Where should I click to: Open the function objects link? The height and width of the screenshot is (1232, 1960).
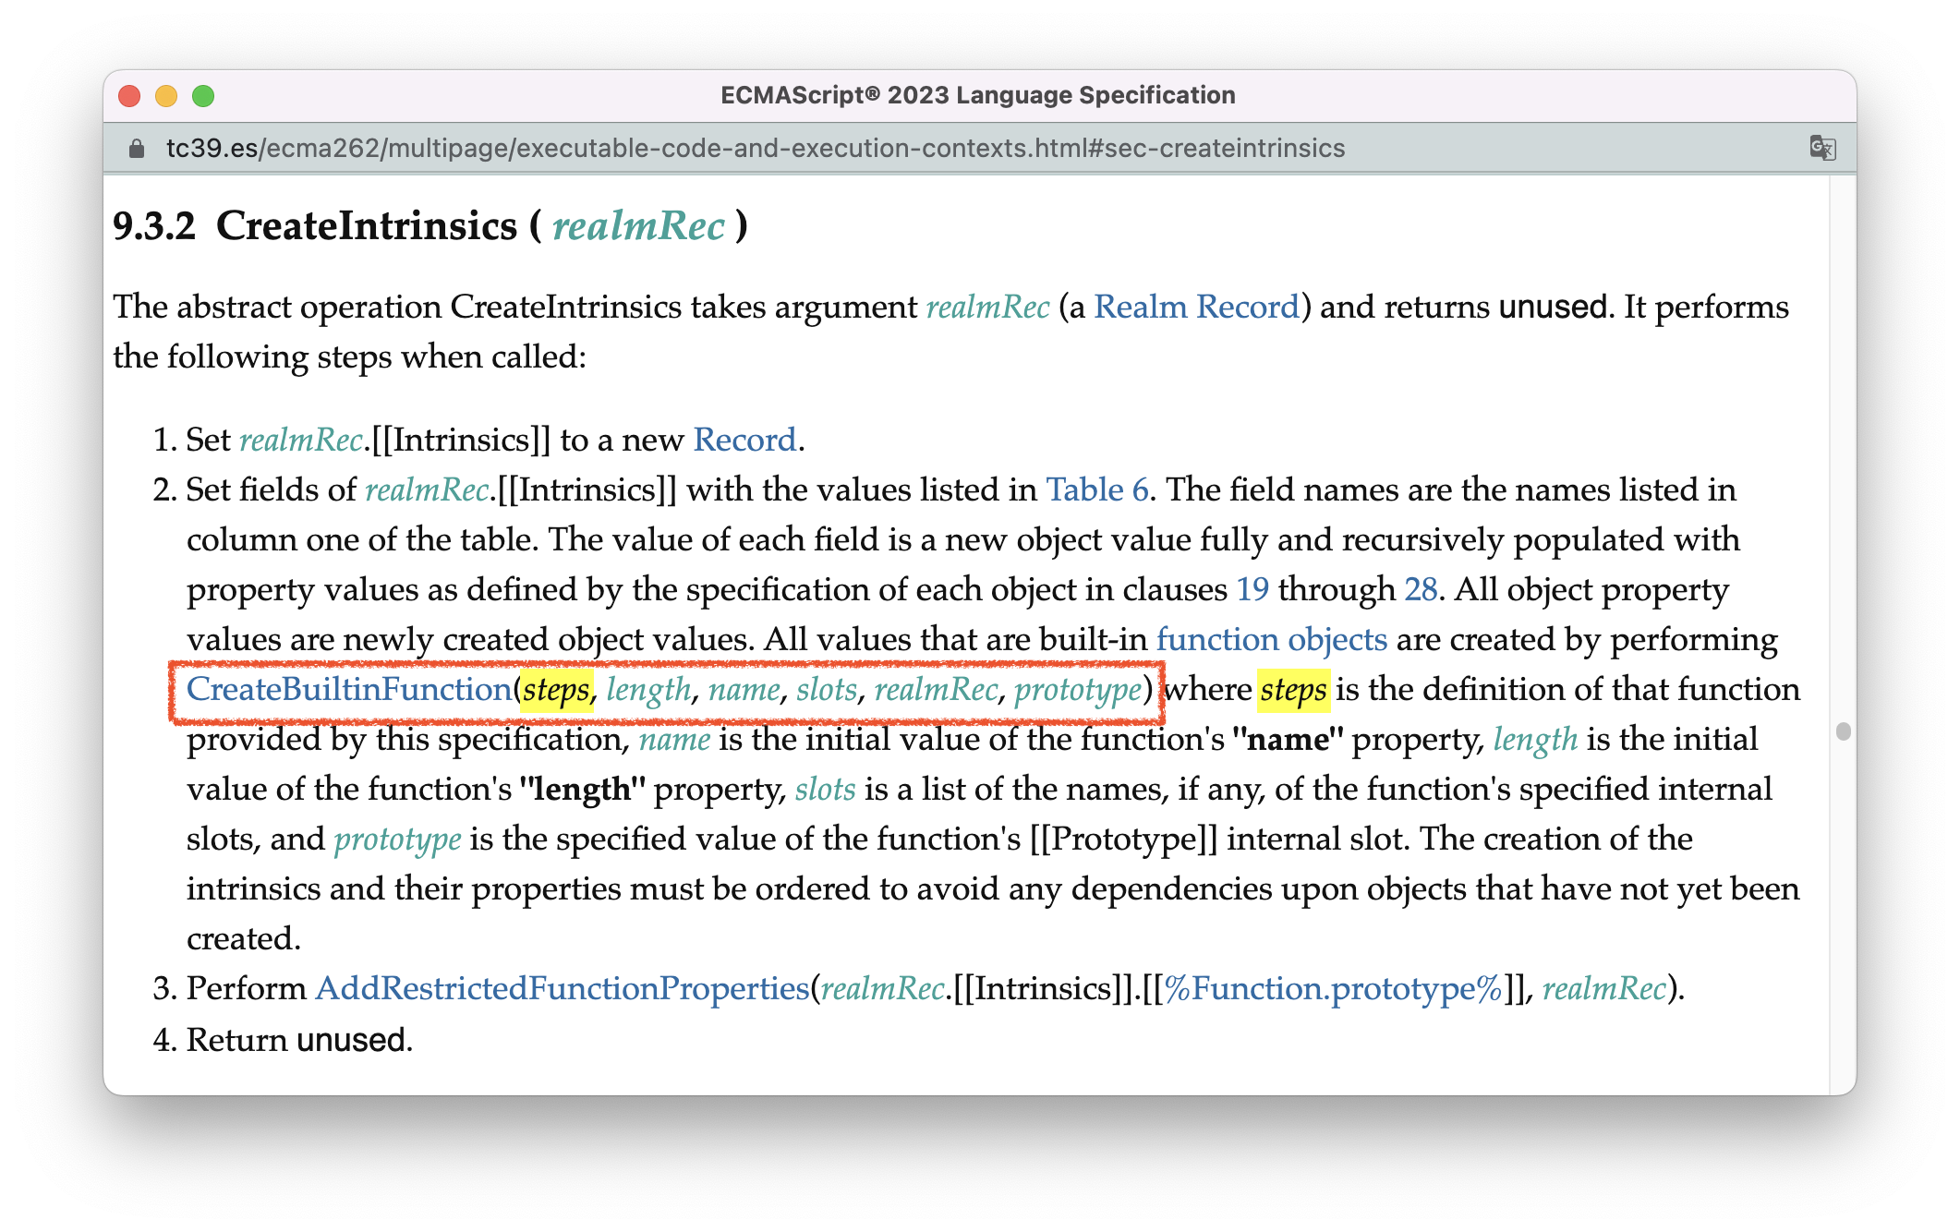point(1272,639)
